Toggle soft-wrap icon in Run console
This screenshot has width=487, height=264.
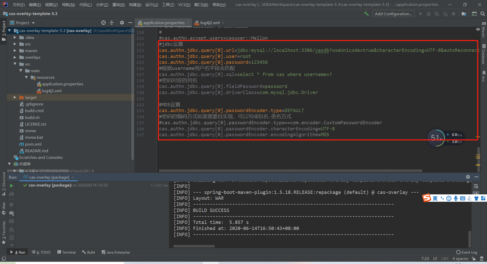476,187
